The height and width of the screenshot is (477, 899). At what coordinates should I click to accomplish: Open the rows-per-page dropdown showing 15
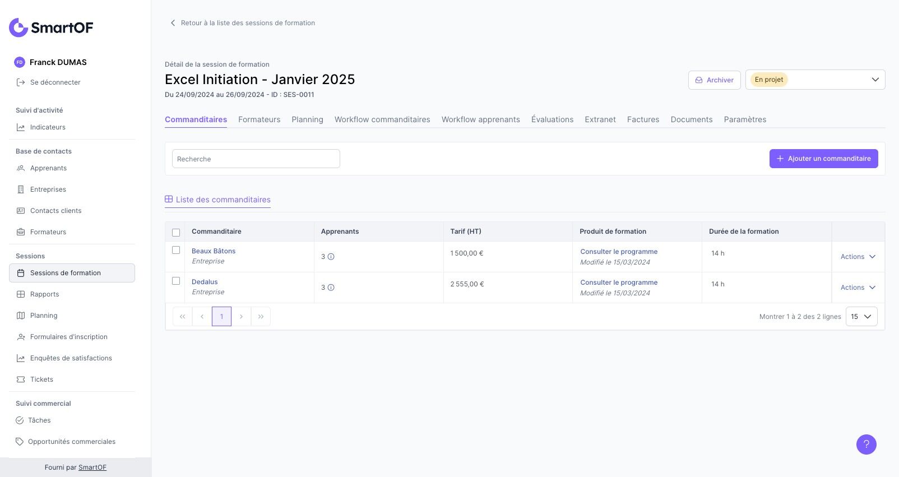pyautogui.click(x=861, y=317)
